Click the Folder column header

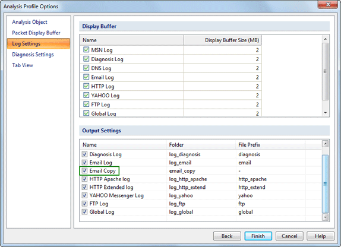coord(201,145)
